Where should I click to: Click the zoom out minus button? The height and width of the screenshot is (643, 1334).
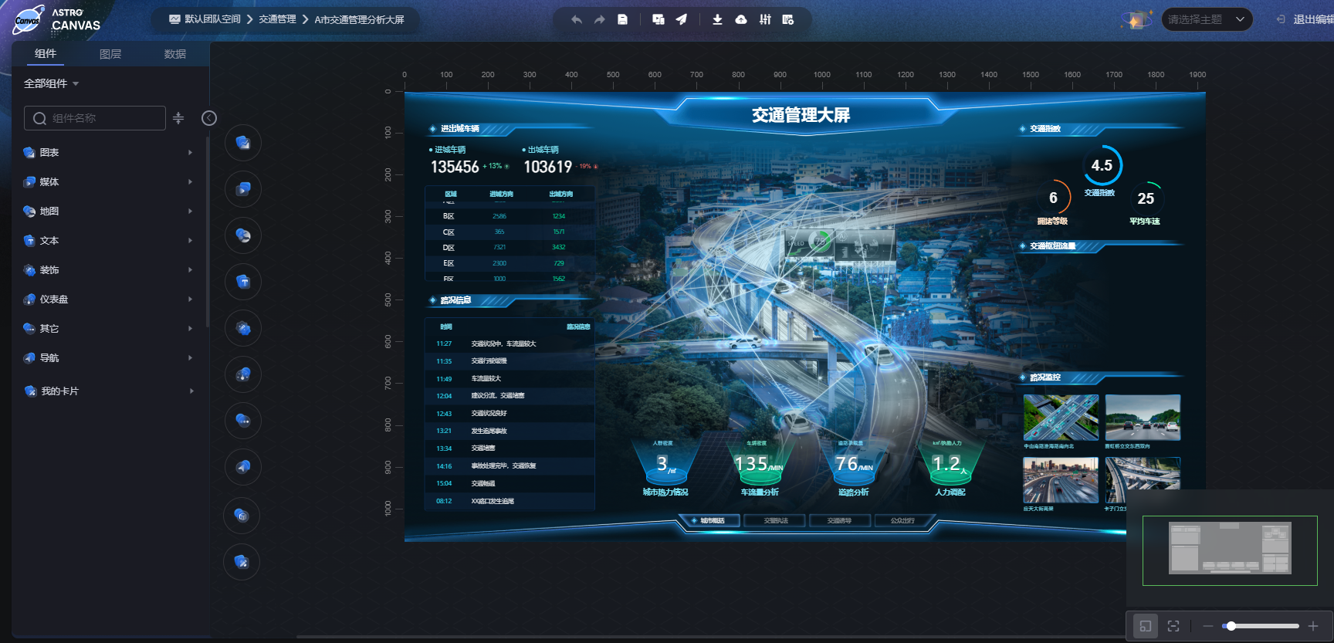click(x=1208, y=626)
